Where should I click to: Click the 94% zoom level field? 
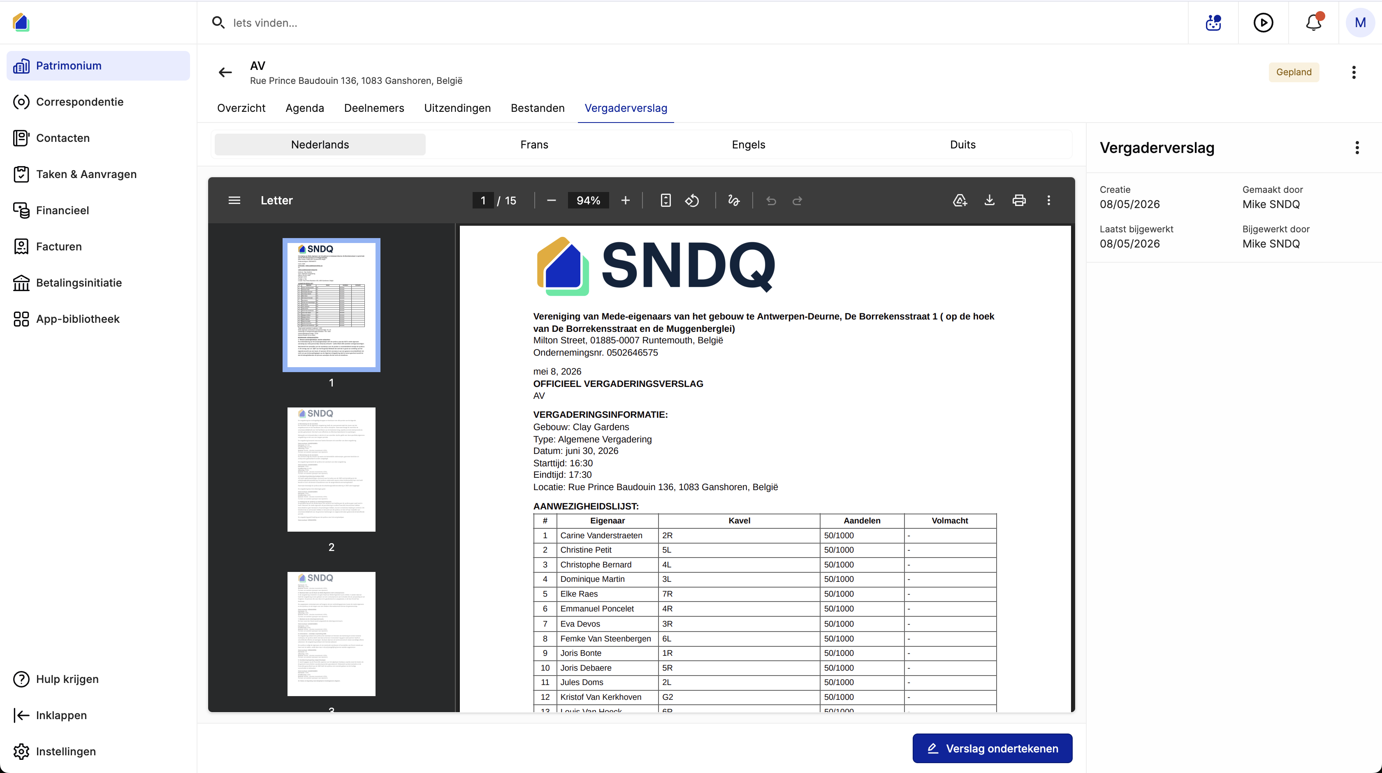click(x=588, y=200)
